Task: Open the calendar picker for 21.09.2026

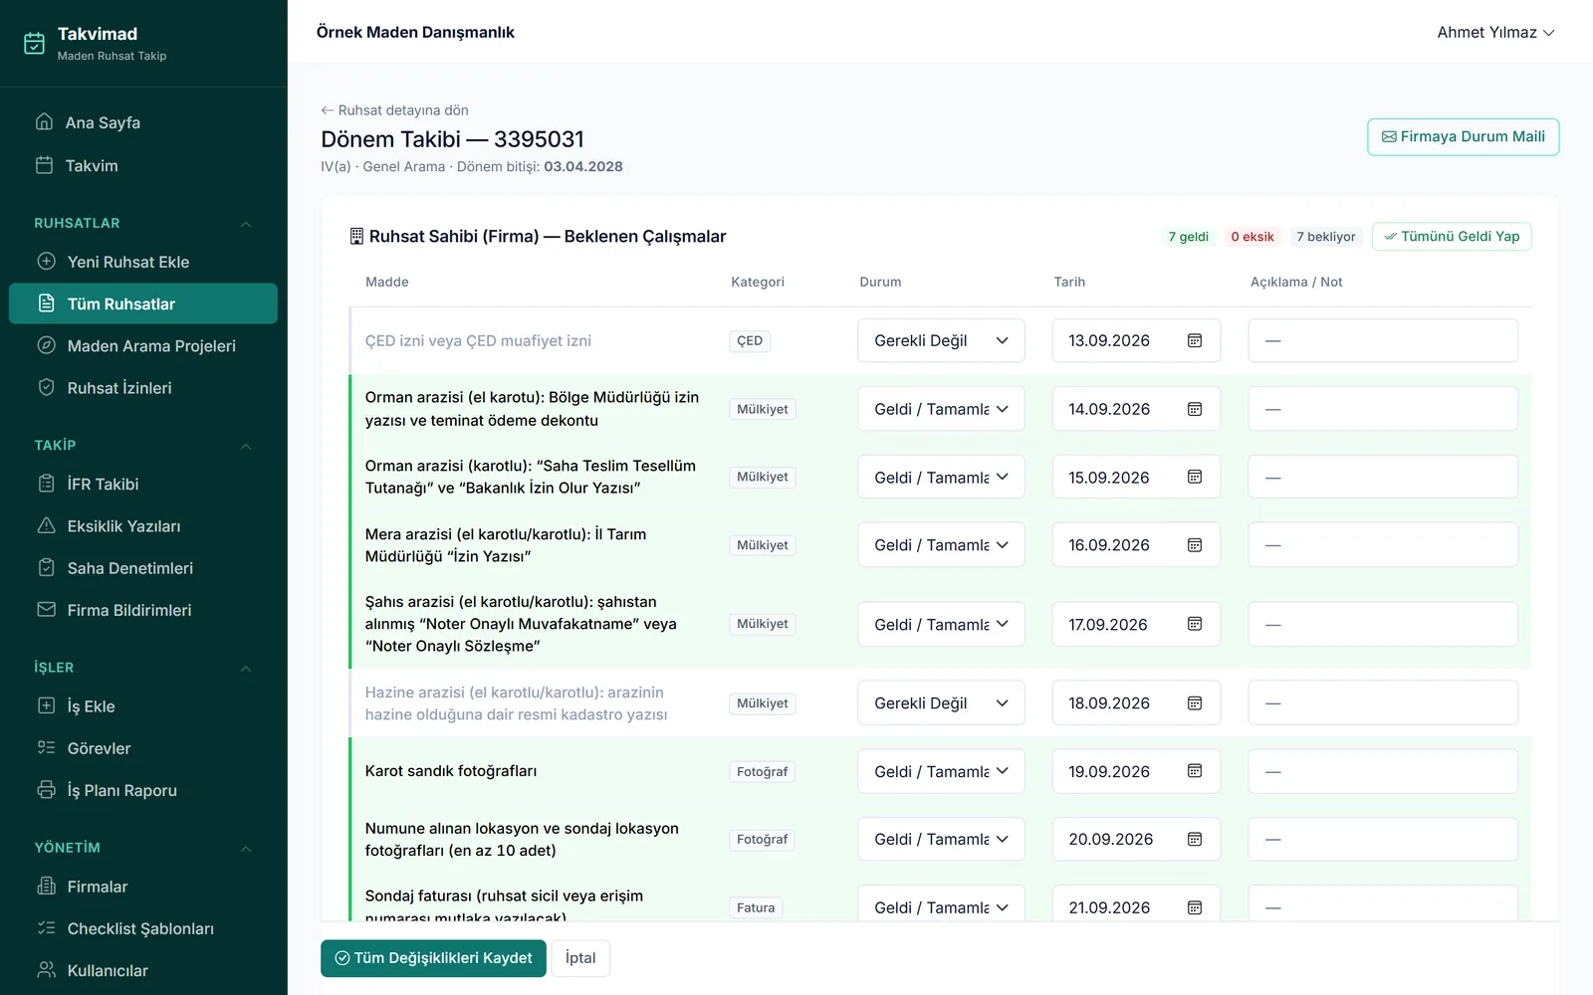Action: click(x=1195, y=907)
